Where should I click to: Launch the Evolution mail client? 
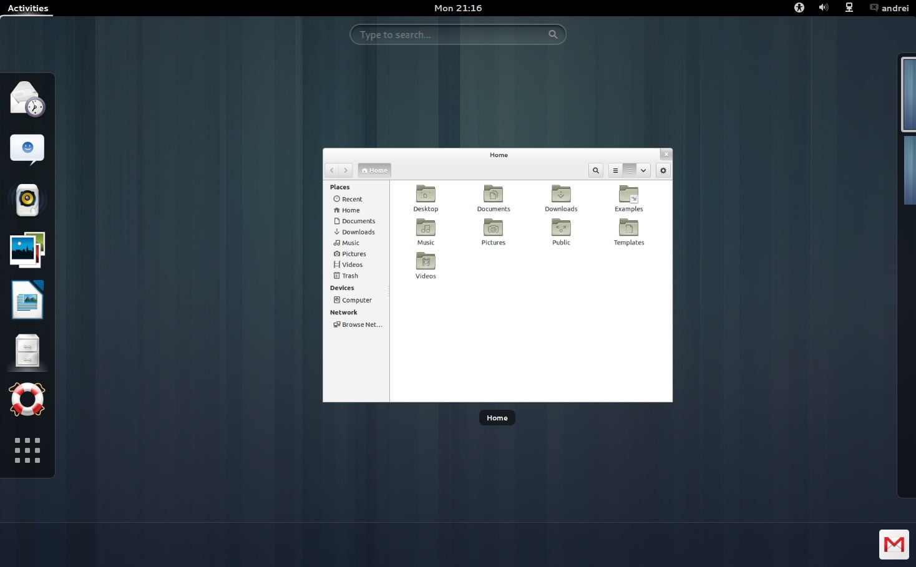coord(27,98)
